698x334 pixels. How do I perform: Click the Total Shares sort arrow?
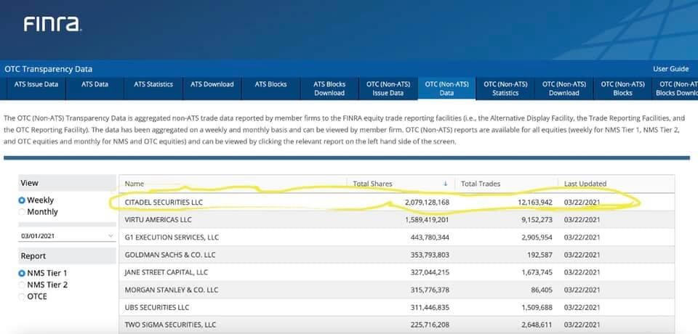point(445,184)
